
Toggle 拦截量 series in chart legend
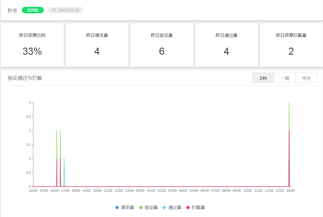(x=196, y=207)
